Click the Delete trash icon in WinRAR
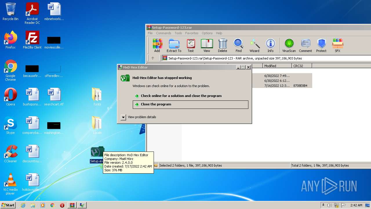The image size is (371, 209). click(x=223, y=46)
